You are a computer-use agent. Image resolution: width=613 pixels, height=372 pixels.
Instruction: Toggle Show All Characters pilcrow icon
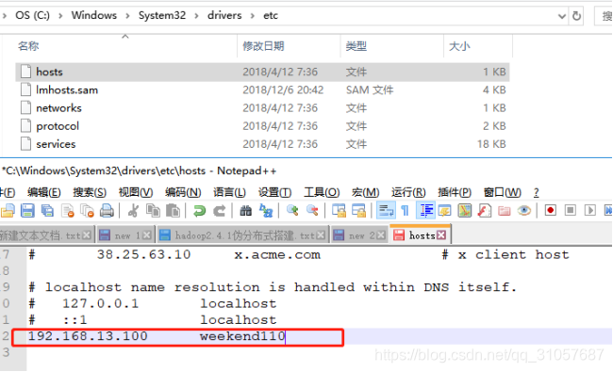[405, 211]
